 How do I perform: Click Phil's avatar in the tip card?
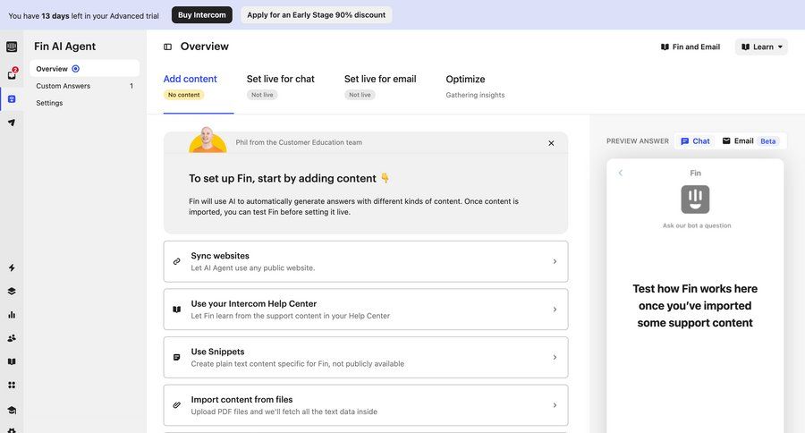click(x=208, y=140)
